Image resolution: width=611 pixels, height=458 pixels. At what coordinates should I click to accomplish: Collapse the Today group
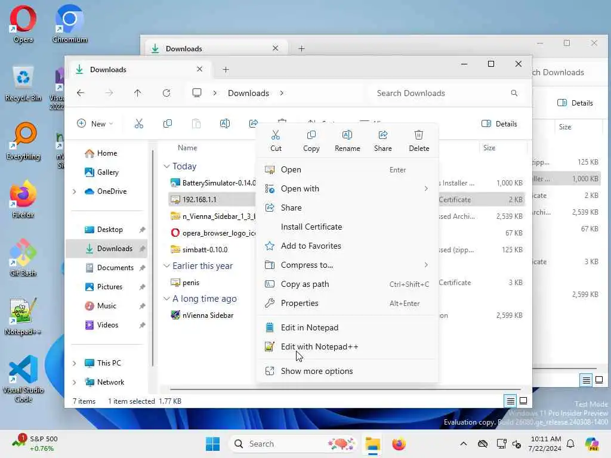[x=166, y=166]
